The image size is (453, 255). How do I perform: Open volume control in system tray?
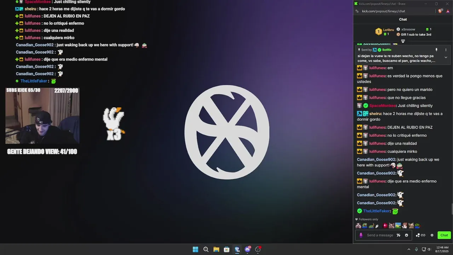click(429, 249)
